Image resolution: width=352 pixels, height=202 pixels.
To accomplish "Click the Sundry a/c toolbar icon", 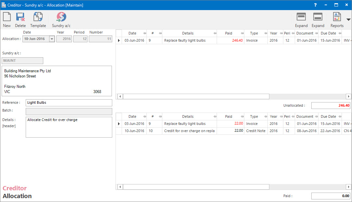I will coord(61,17).
